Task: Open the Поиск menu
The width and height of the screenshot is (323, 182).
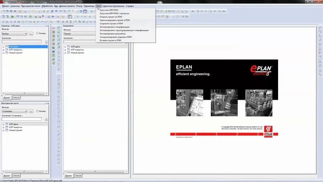Action: click(x=79, y=6)
